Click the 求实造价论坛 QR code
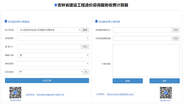The height and width of the screenshot is (104, 183). click(166, 93)
